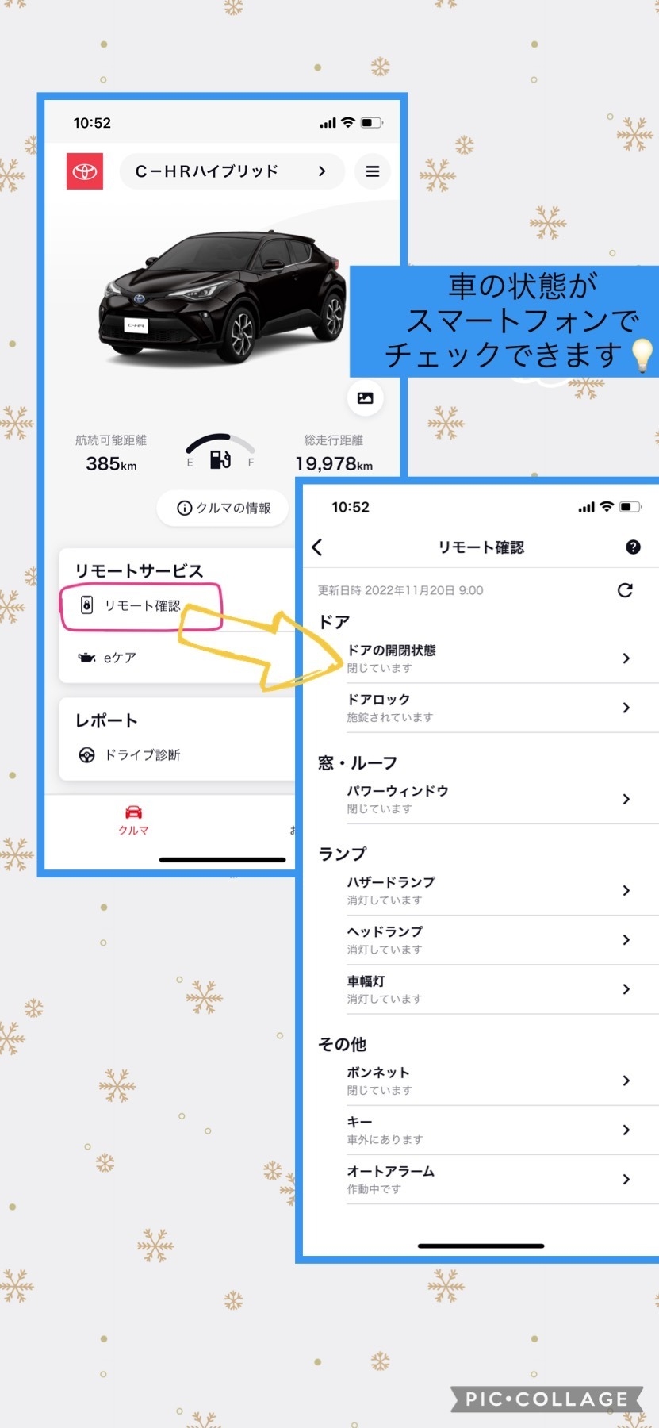Viewport: 659px width, 1428px height.
Task: Tap the fuel gauge pump icon
Action: click(220, 459)
